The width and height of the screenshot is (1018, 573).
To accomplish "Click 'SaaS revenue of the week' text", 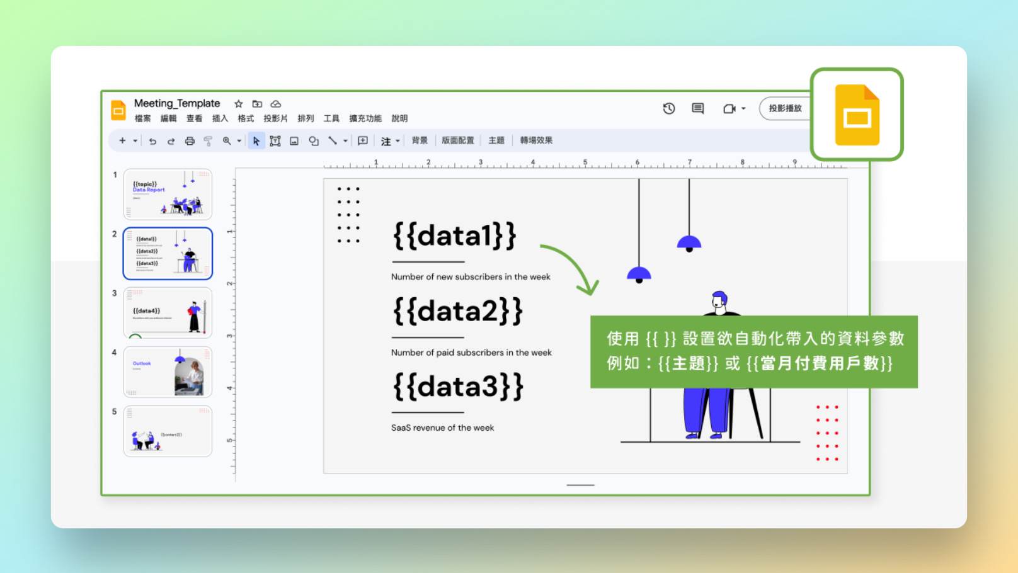I will (x=442, y=428).
